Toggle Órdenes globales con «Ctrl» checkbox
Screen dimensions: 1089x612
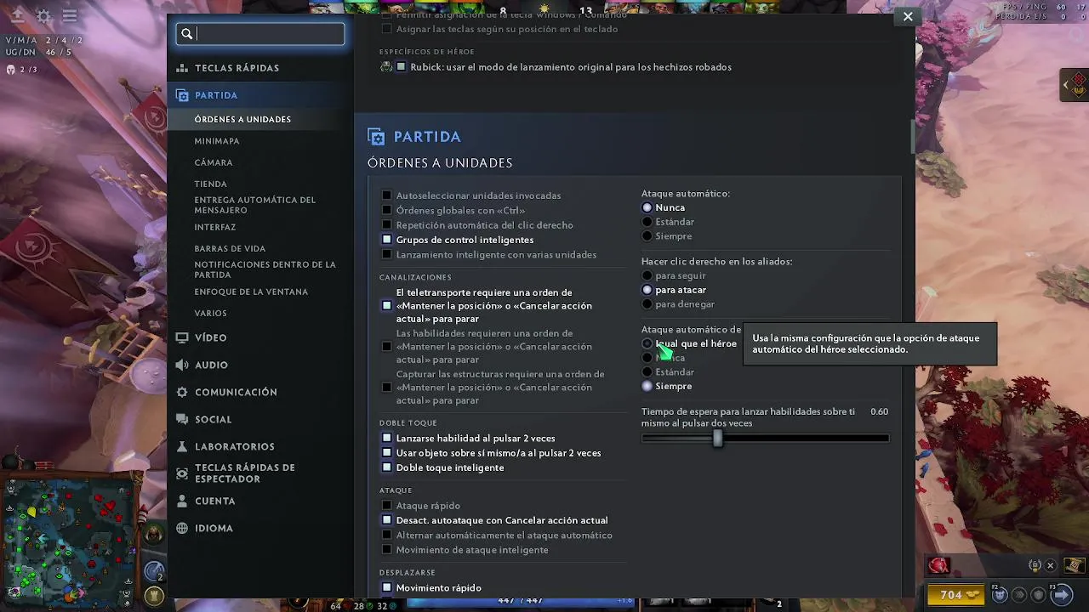point(386,210)
